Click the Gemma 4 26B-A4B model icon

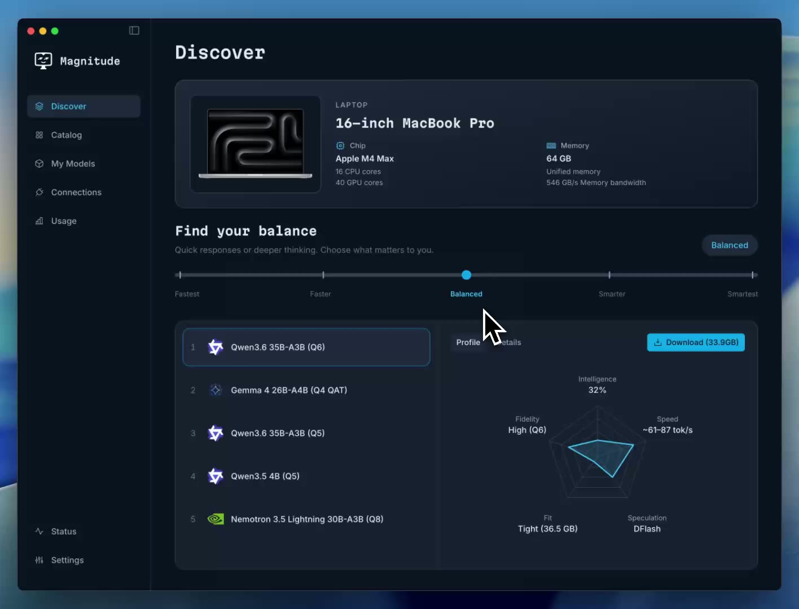(216, 390)
